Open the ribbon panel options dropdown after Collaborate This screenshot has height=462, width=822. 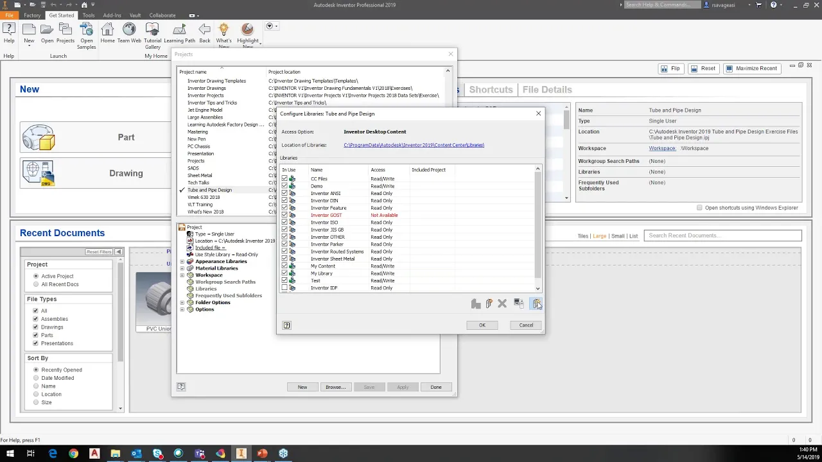pos(193,15)
